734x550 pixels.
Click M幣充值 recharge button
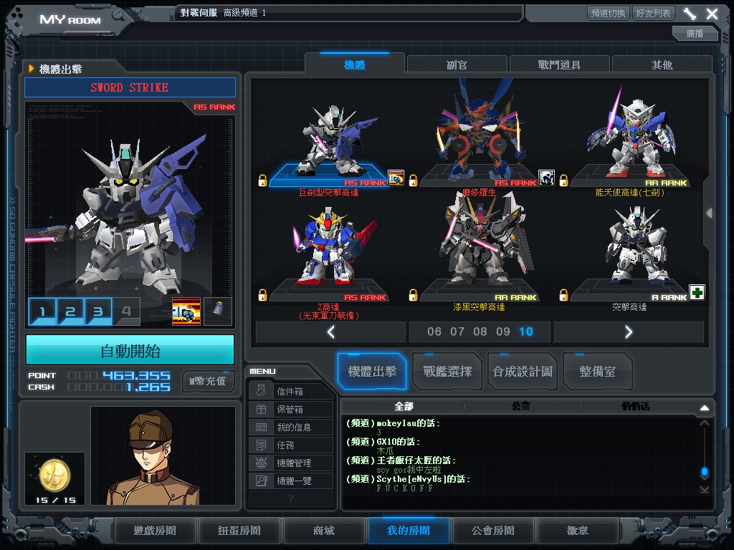pyautogui.click(x=207, y=381)
